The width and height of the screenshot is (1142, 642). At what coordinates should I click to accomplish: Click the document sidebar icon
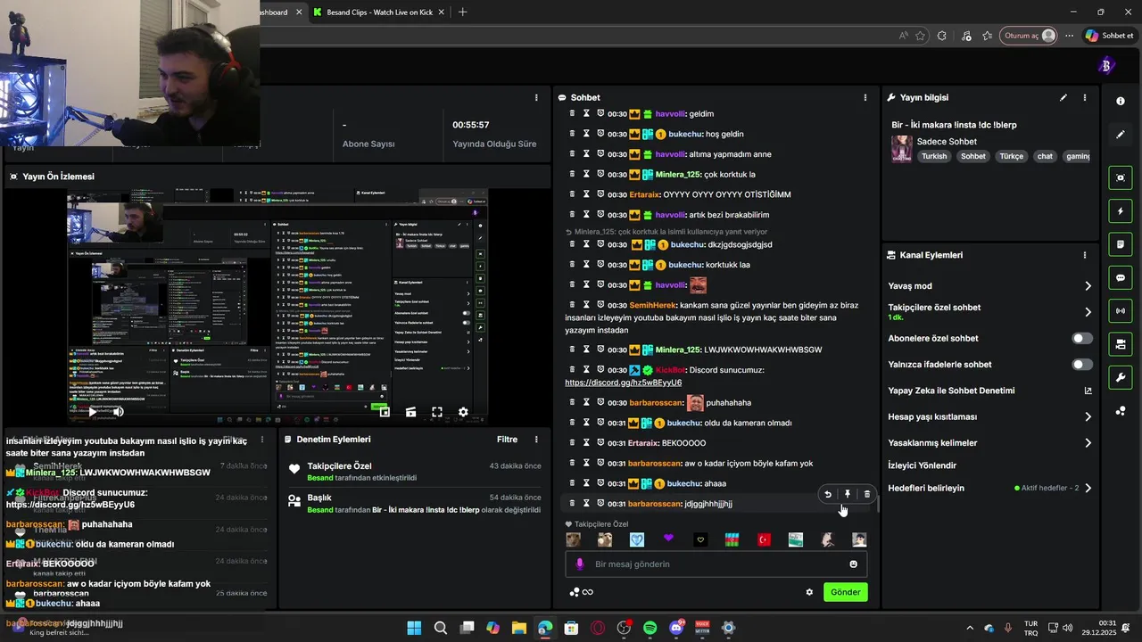pyautogui.click(x=1121, y=244)
